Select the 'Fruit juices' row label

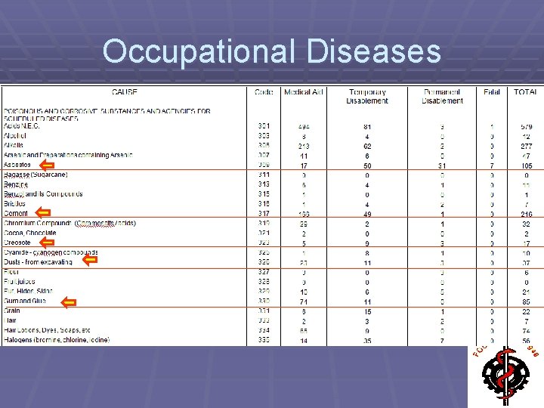point(19,281)
